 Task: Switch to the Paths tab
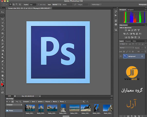coord(134,41)
